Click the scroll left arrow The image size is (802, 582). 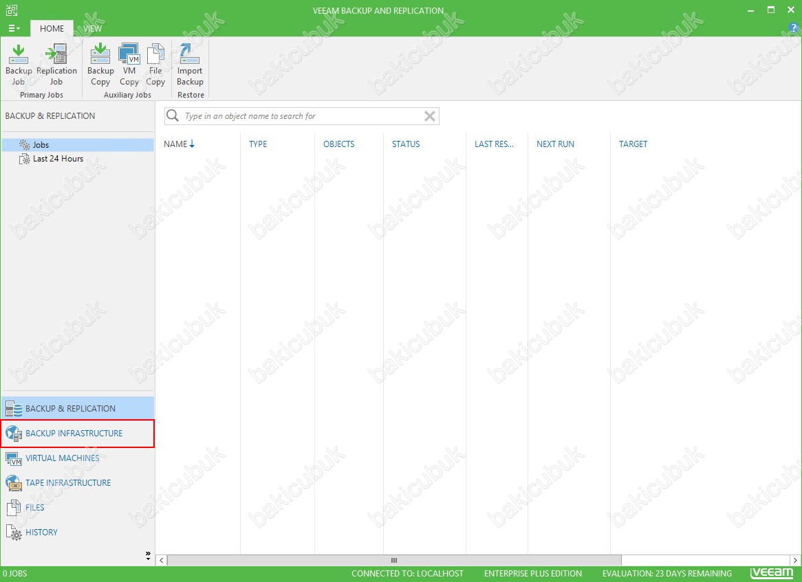coord(161,560)
